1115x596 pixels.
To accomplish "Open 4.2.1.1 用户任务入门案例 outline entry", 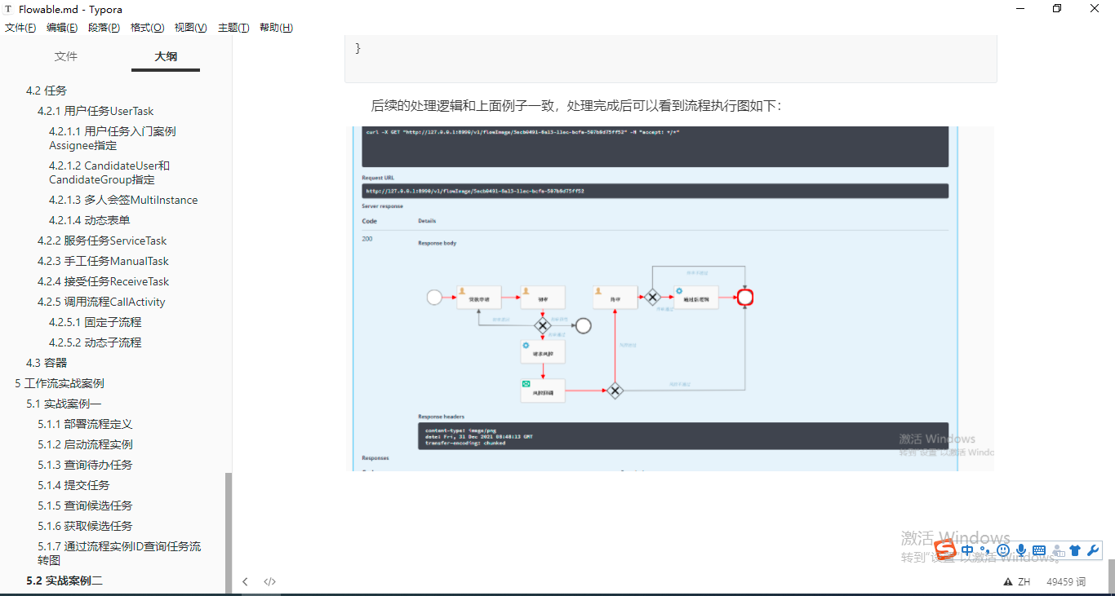I will click(x=113, y=138).
